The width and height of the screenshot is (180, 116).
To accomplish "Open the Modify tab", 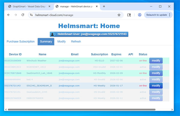I will pyautogui.click(x=61, y=42).
